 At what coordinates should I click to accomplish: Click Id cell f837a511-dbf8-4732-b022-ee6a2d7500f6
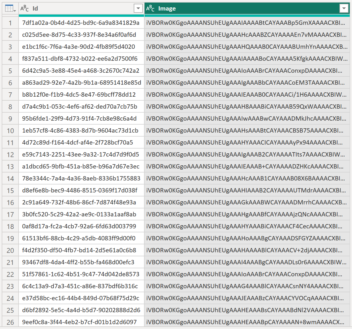81,59
